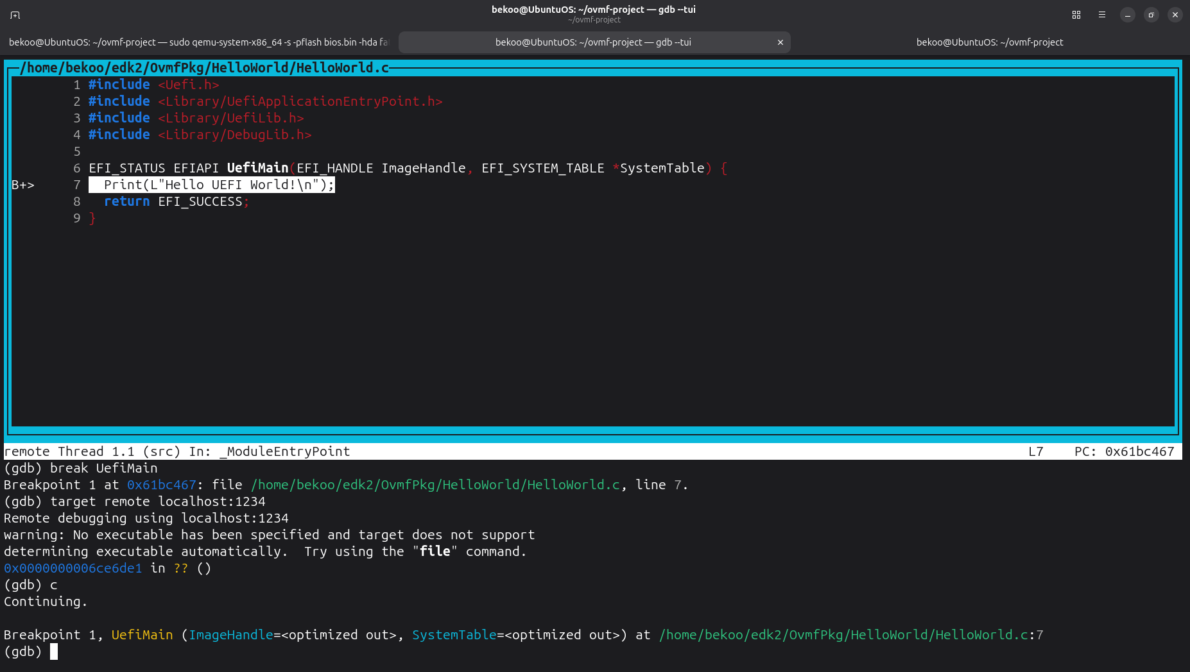This screenshot has height=672, width=1190.
Task: Click the B+> breakpoint marker
Action: (x=23, y=185)
